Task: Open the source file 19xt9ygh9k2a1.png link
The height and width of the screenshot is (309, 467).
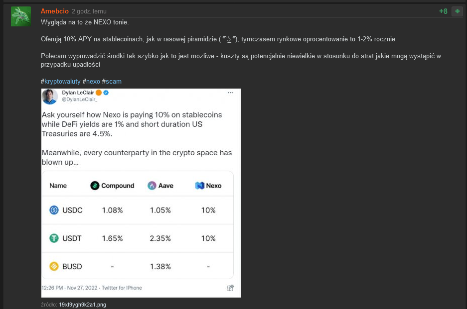Action: [x=82, y=305]
